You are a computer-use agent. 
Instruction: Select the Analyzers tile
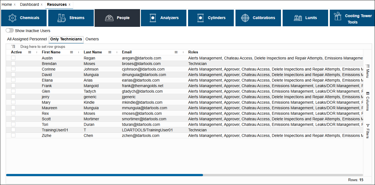(164, 18)
